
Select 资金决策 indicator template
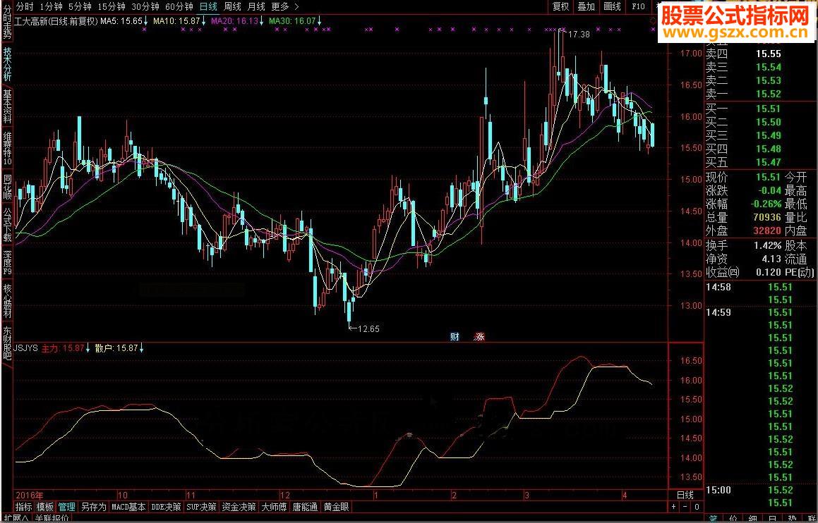click(x=239, y=507)
